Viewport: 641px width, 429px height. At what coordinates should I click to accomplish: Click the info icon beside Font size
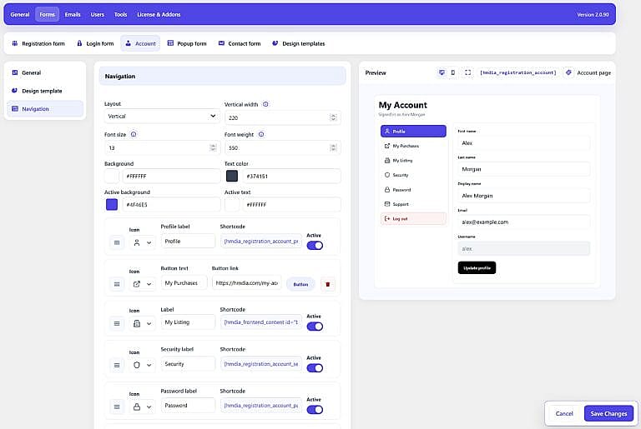click(x=134, y=134)
